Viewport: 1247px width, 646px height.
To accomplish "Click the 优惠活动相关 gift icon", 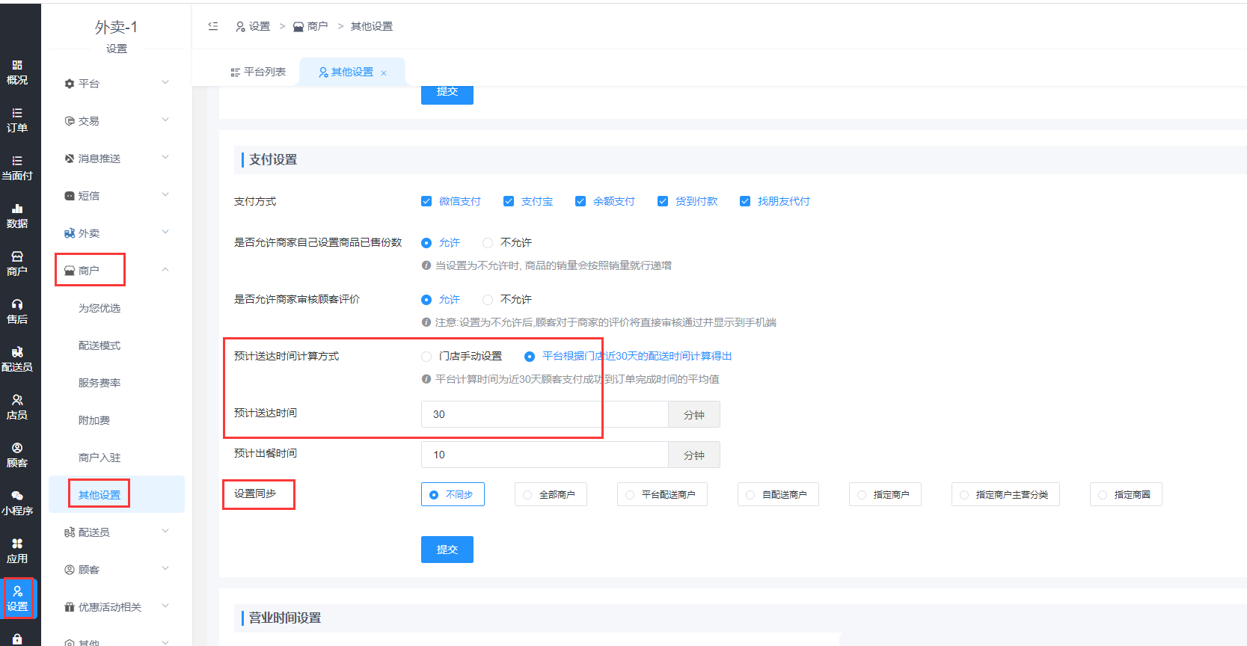I will pyautogui.click(x=70, y=607).
